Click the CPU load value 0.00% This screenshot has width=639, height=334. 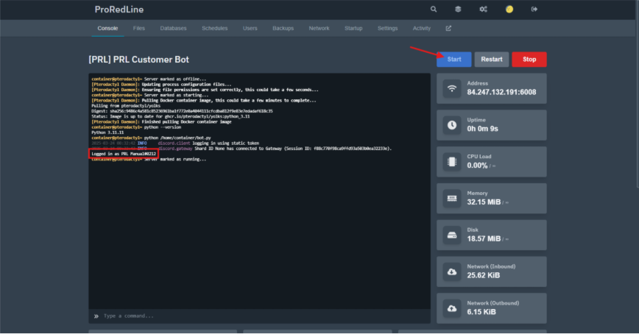477,166
